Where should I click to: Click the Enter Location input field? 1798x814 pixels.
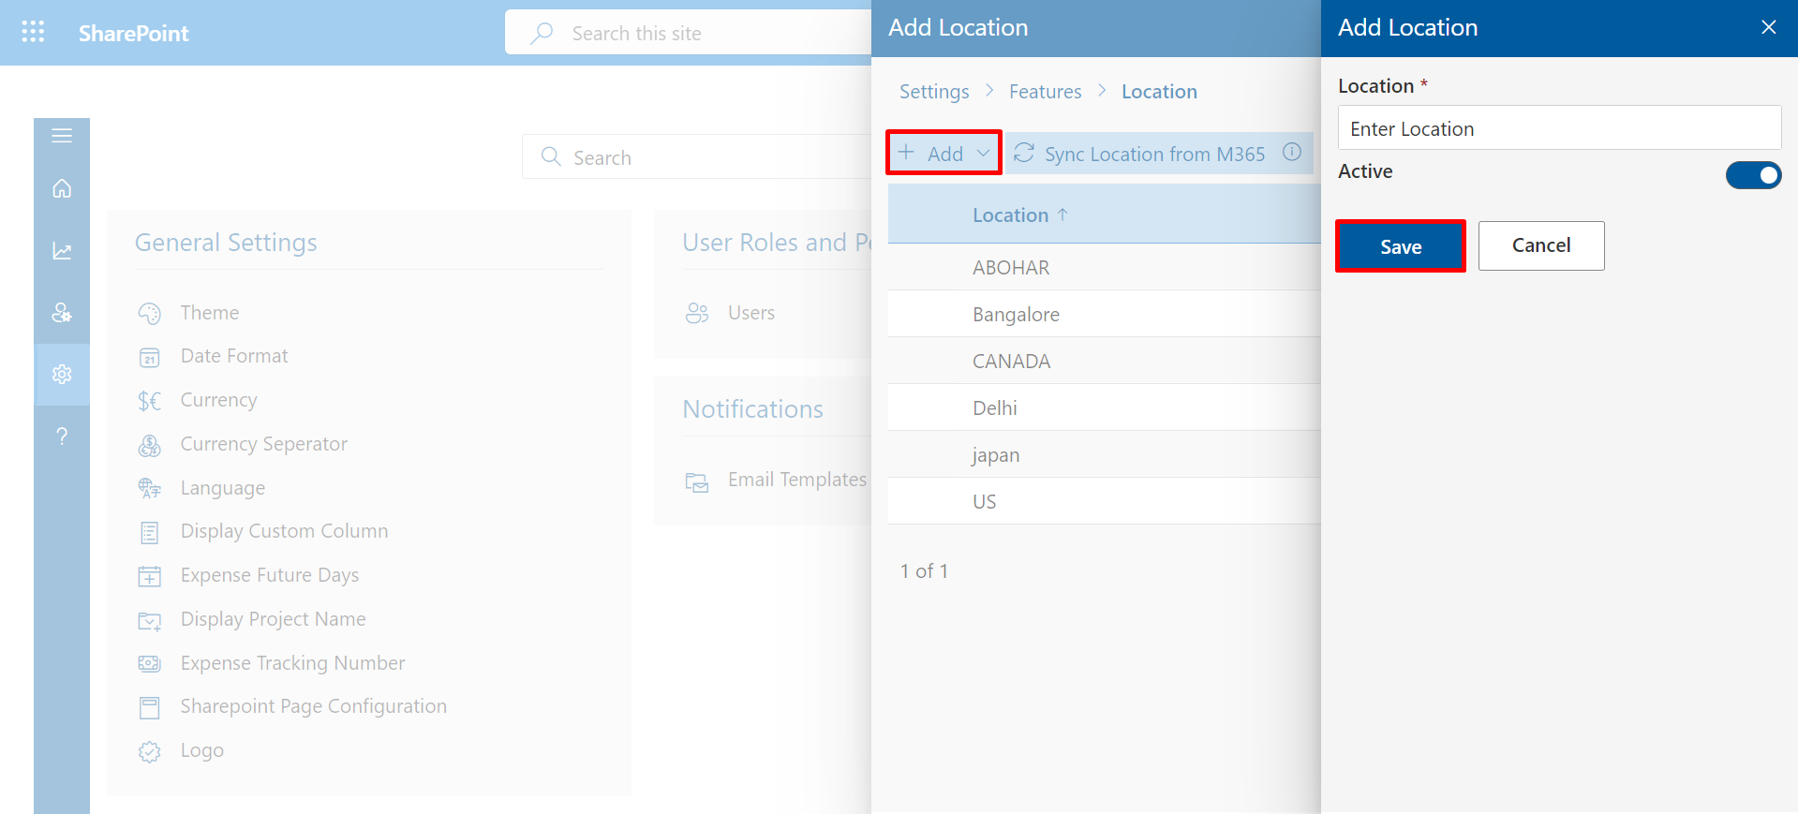(x=1559, y=127)
